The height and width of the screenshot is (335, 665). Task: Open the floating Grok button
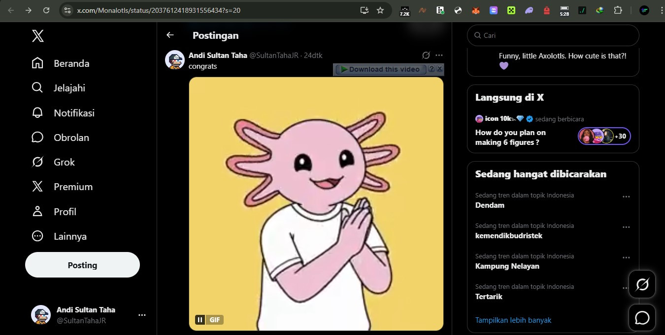tap(642, 284)
